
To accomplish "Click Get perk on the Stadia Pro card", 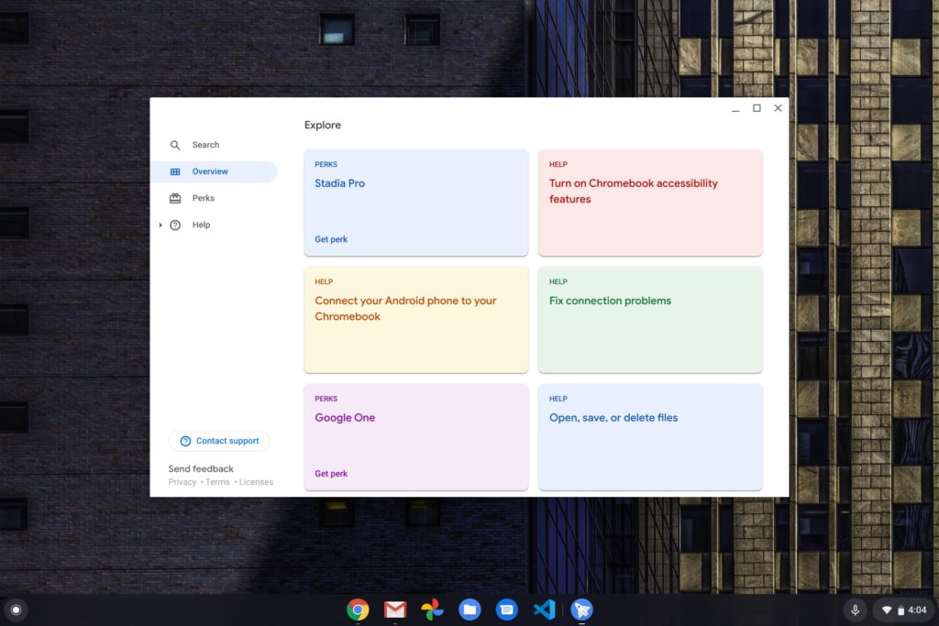I will 331,239.
